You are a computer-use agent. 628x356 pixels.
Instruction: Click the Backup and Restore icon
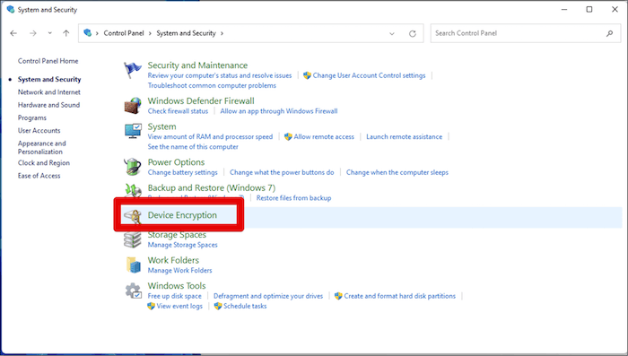[x=133, y=190]
